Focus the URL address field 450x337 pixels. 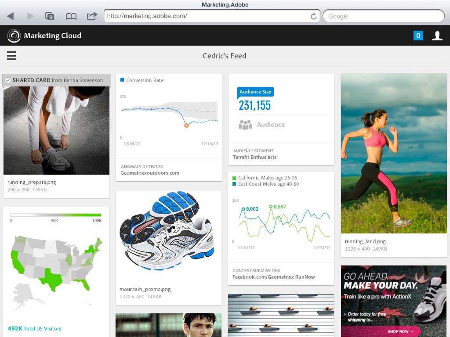click(212, 16)
